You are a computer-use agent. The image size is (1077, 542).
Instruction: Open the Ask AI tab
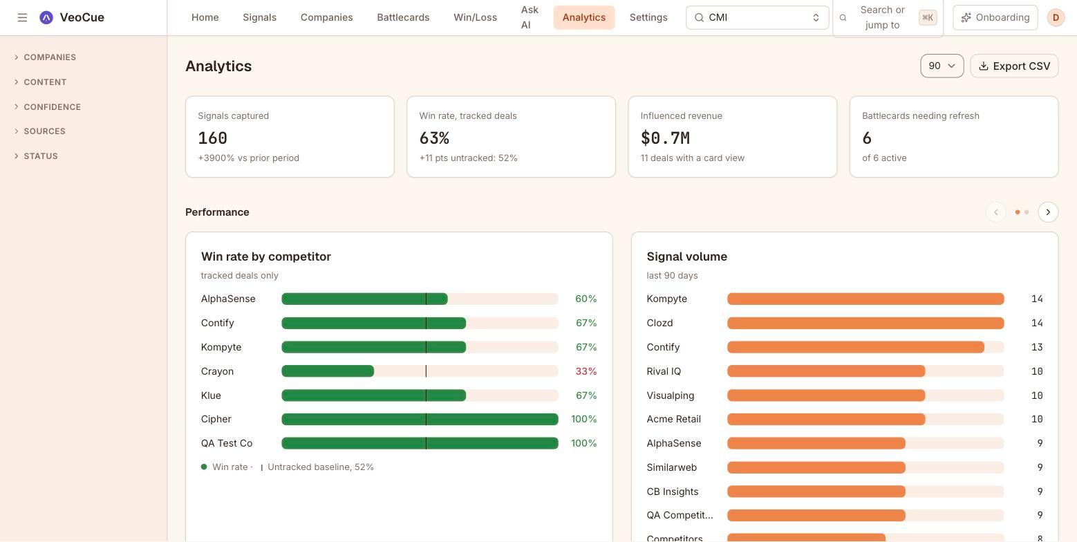coord(530,17)
